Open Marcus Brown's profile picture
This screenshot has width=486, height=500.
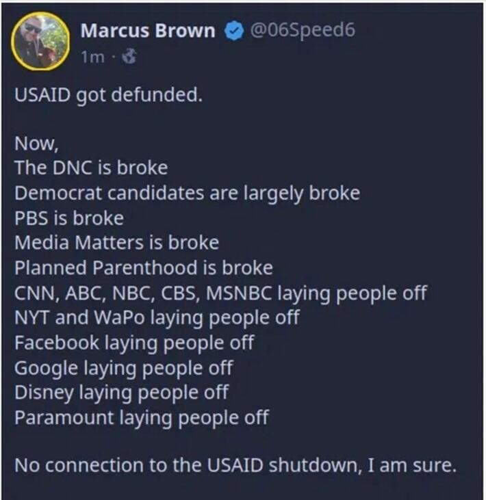coord(42,40)
